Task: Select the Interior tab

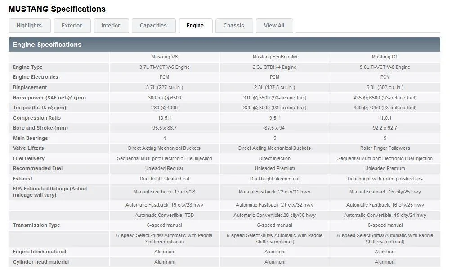Action: point(111,26)
